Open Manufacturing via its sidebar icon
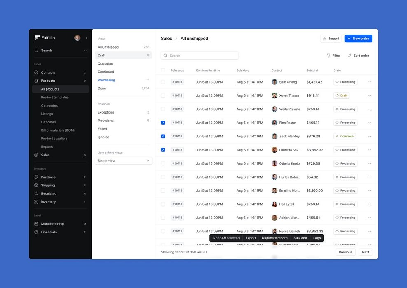The image size is (407, 288). (36, 224)
